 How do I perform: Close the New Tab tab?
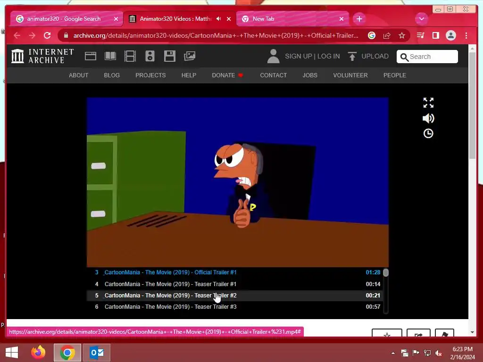click(341, 19)
